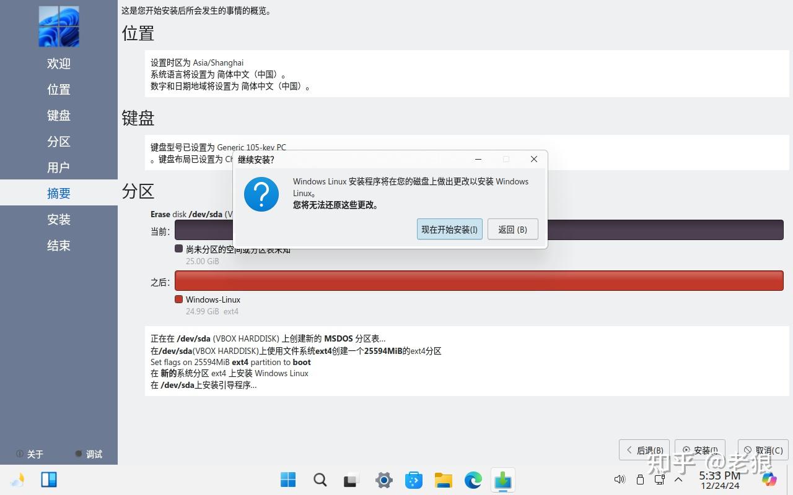Launch Microsoft Edge from the taskbar
The height and width of the screenshot is (495, 793).
[473, 480]
